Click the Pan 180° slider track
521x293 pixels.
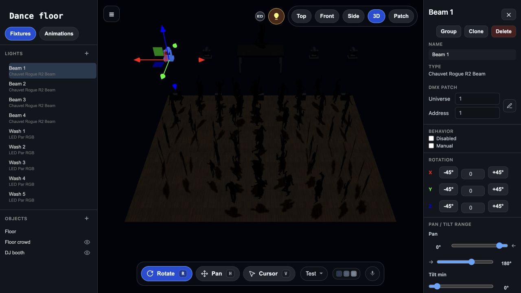coord(465,262)
